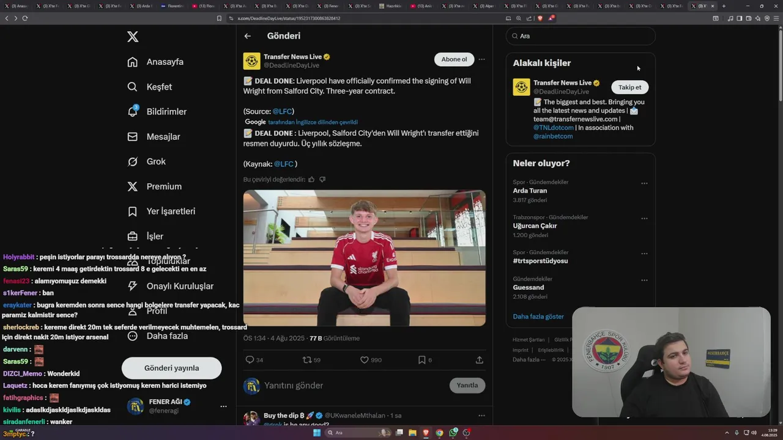783x440 pixels.
Task: Click browser back arrow
Action: 7,18
